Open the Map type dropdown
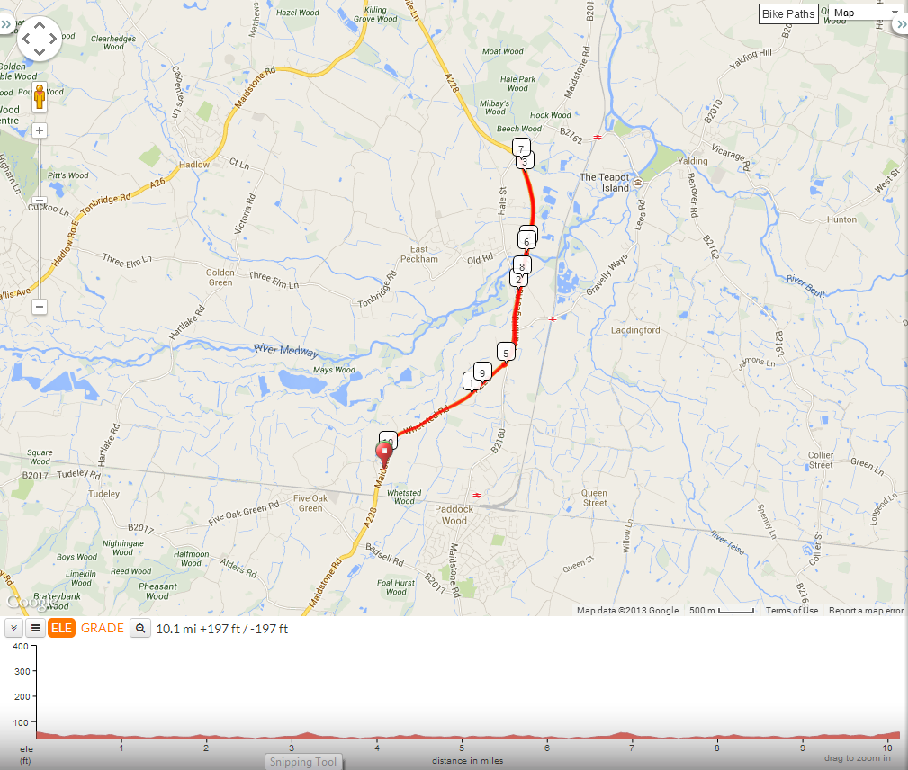 [x=865, y=13]
